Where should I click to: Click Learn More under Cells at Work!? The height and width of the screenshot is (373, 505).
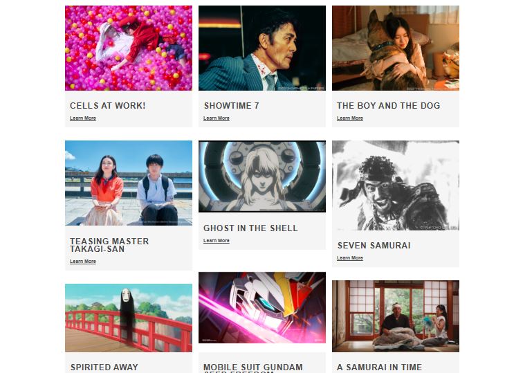coord(83,118)
